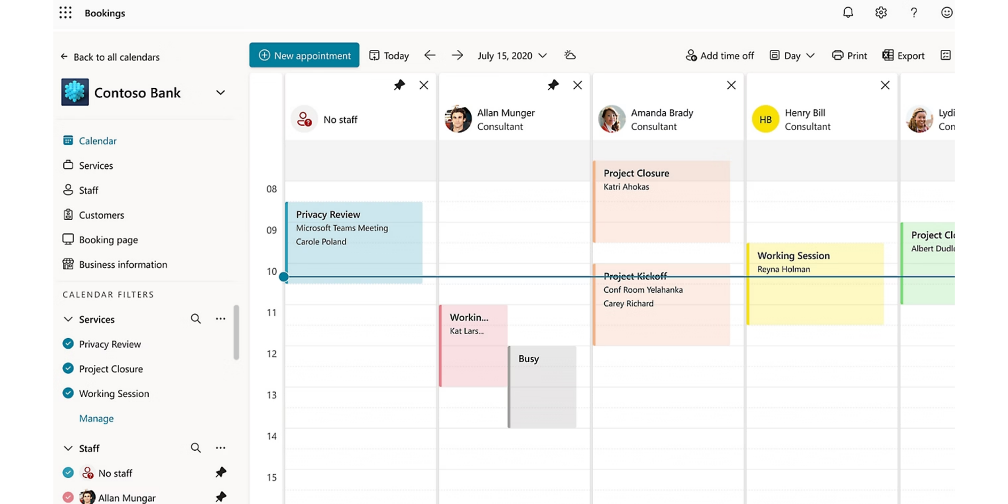Open Business information in sidebar

115,264
